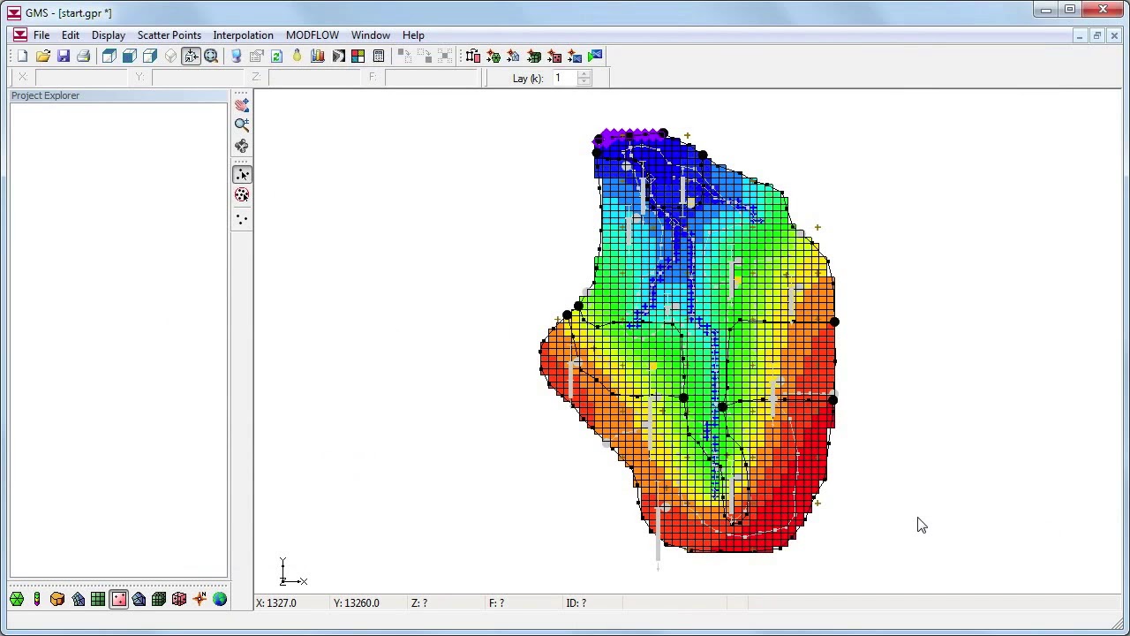Click the empty Project Explorer panel
This screenshot has width=1130, height=636.
118,340
